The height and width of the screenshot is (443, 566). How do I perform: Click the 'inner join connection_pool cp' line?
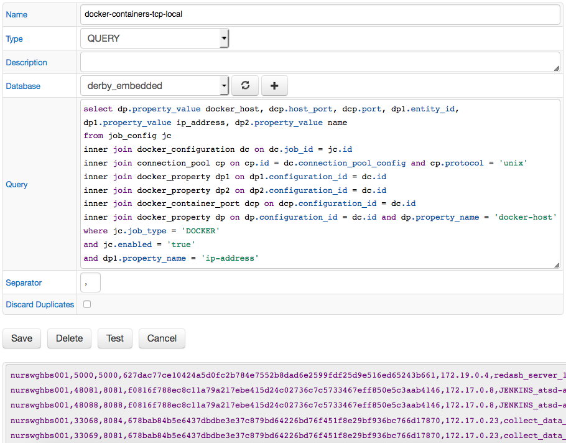305,163
